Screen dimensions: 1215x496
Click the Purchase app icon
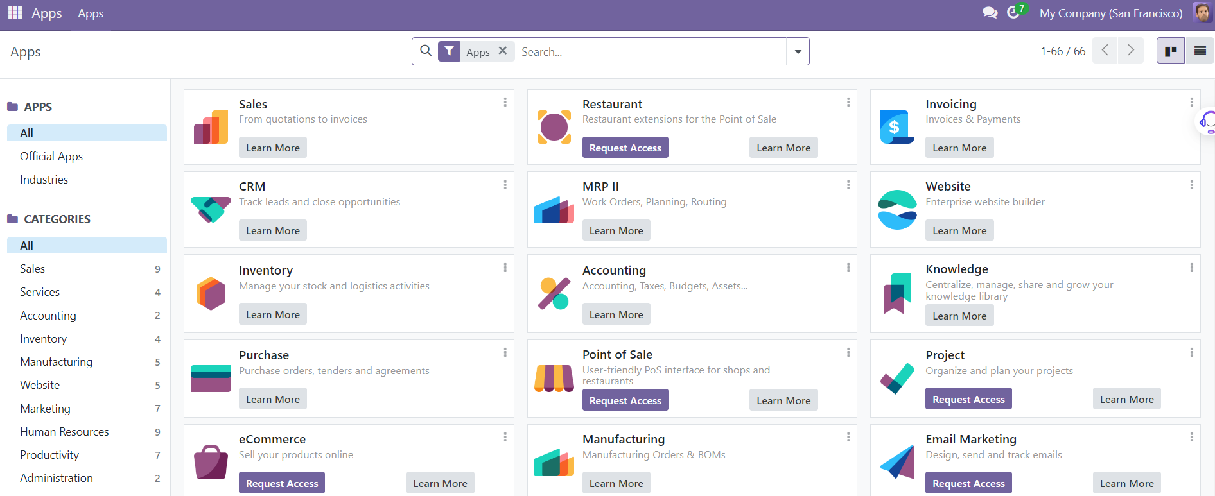[211, 378]
